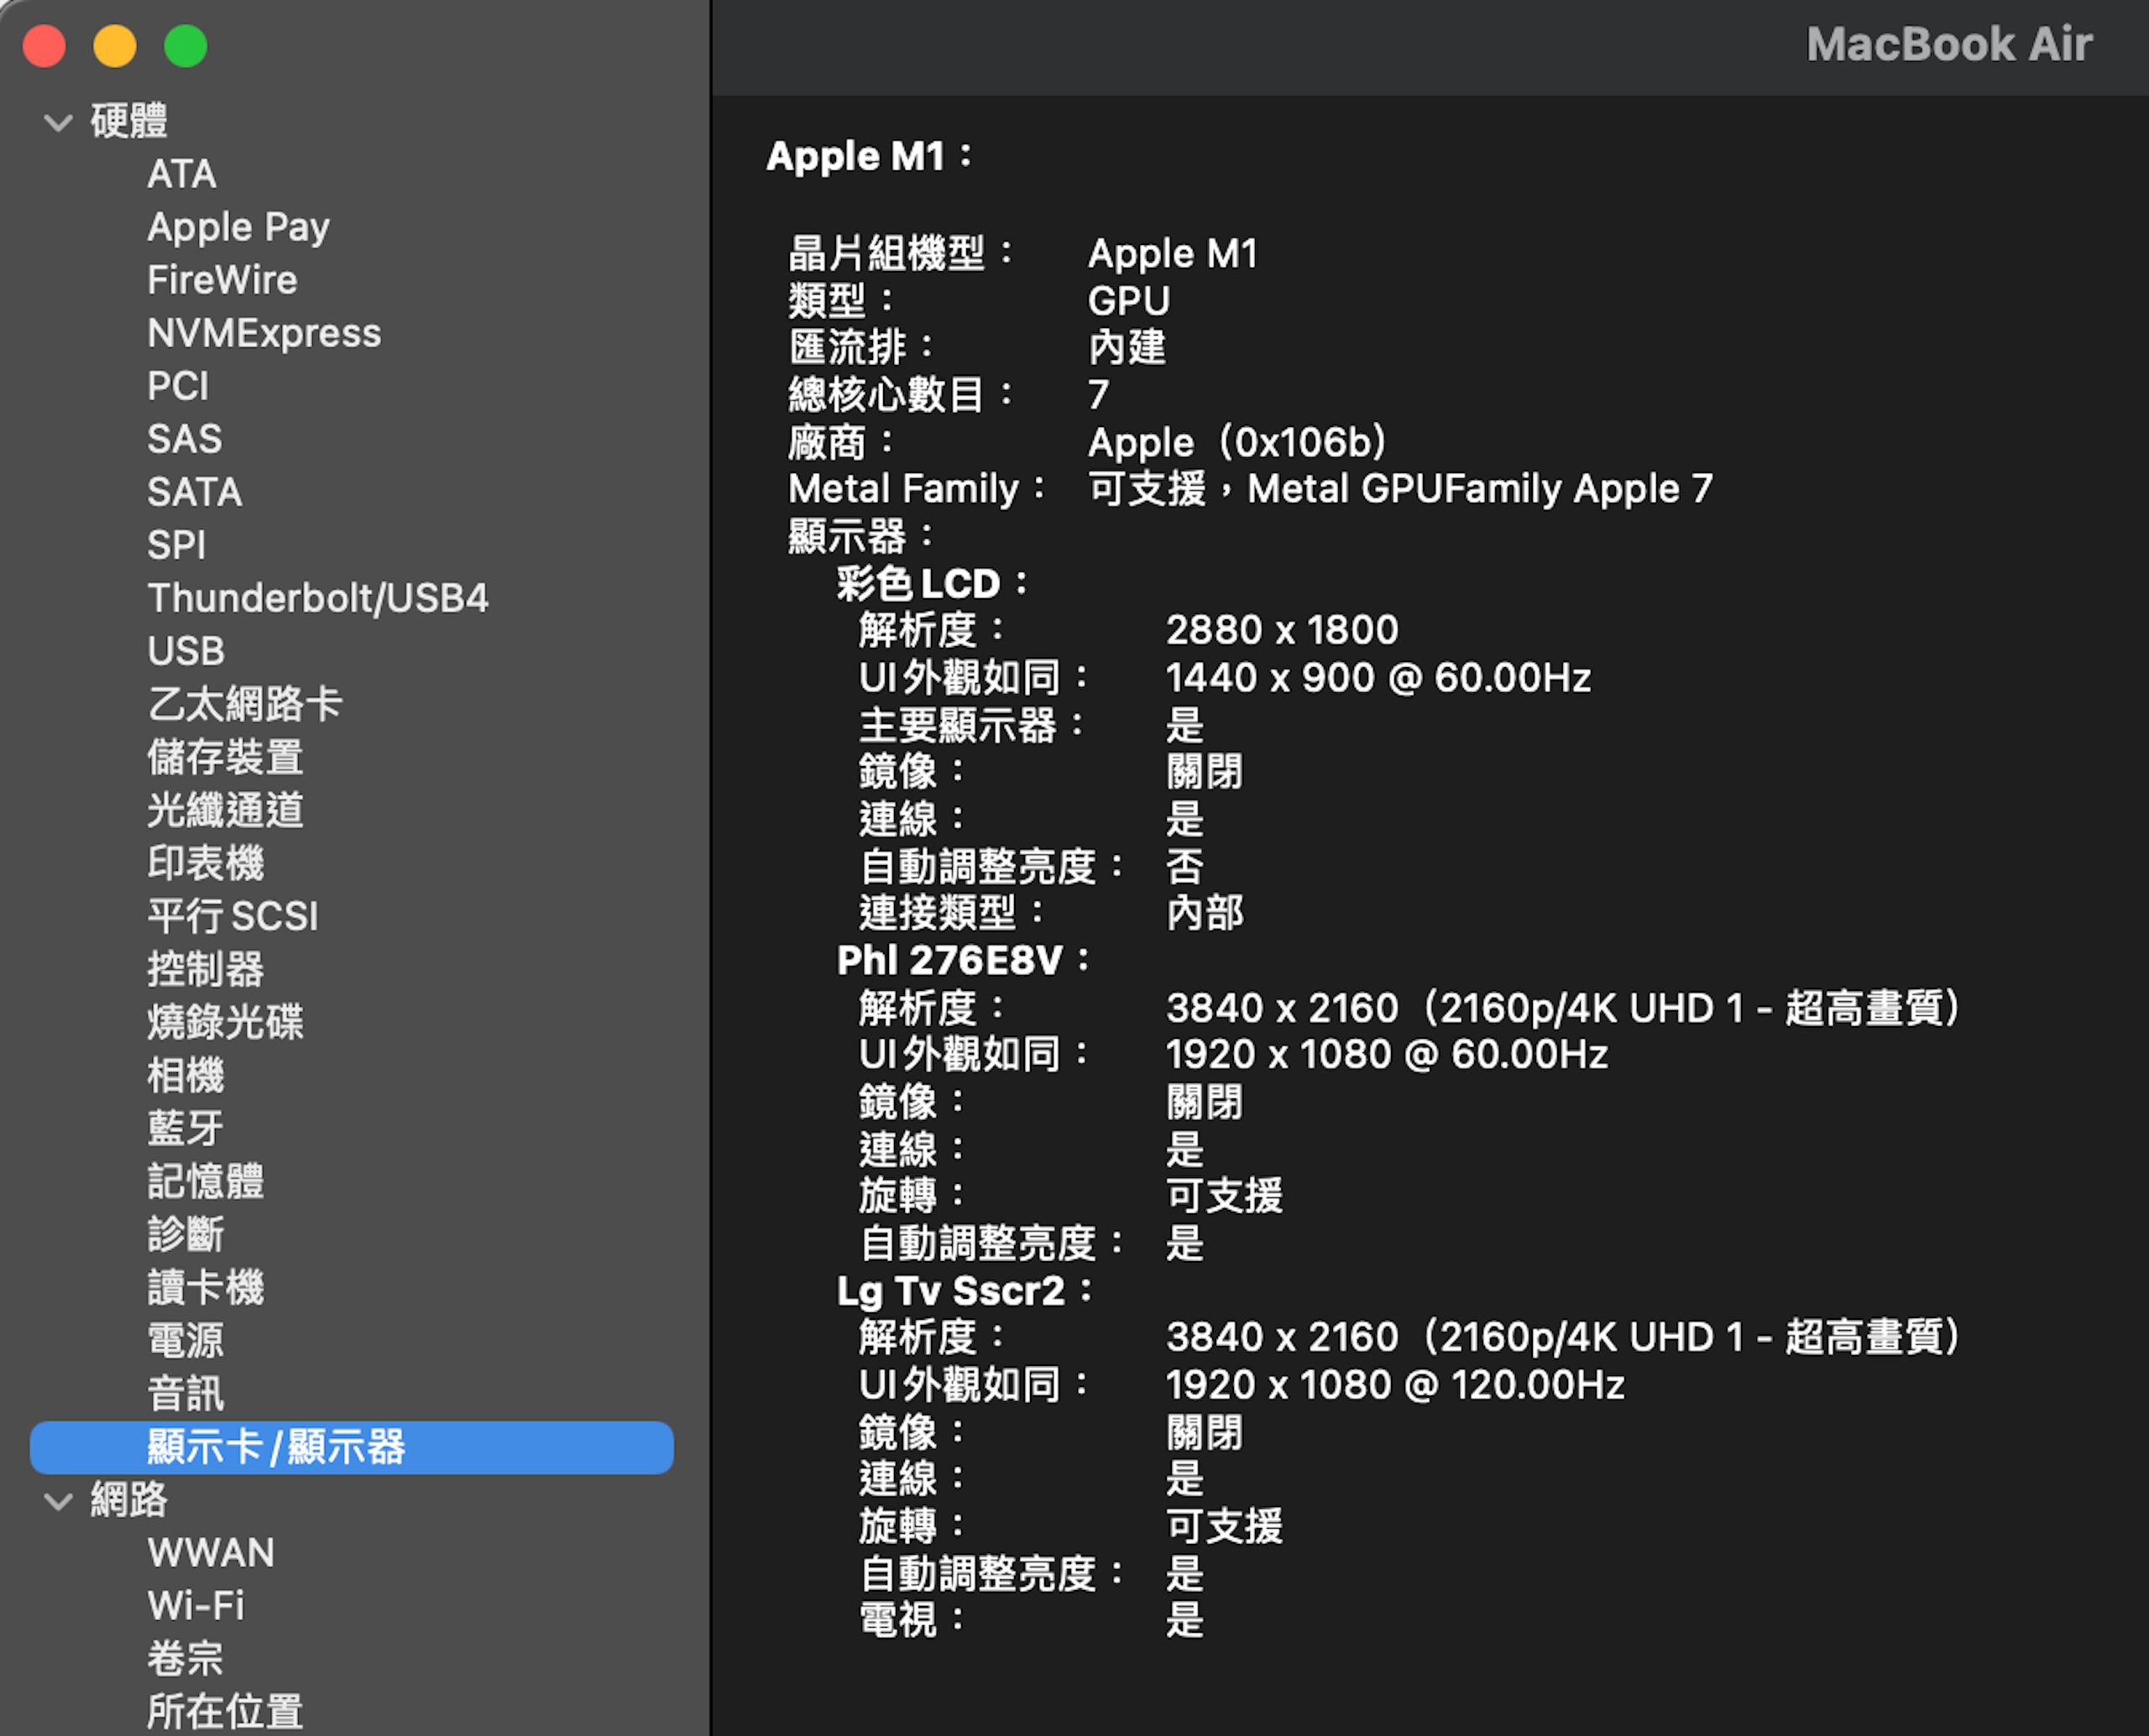This screenshot has height=1736, width=2149.
Task: Select NVMExpress hardware item
Action: 264,334
